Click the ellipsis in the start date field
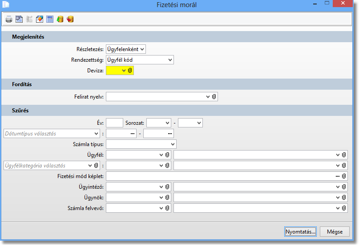The width and height of the screenshot is (359, 246). click(133, 134)
